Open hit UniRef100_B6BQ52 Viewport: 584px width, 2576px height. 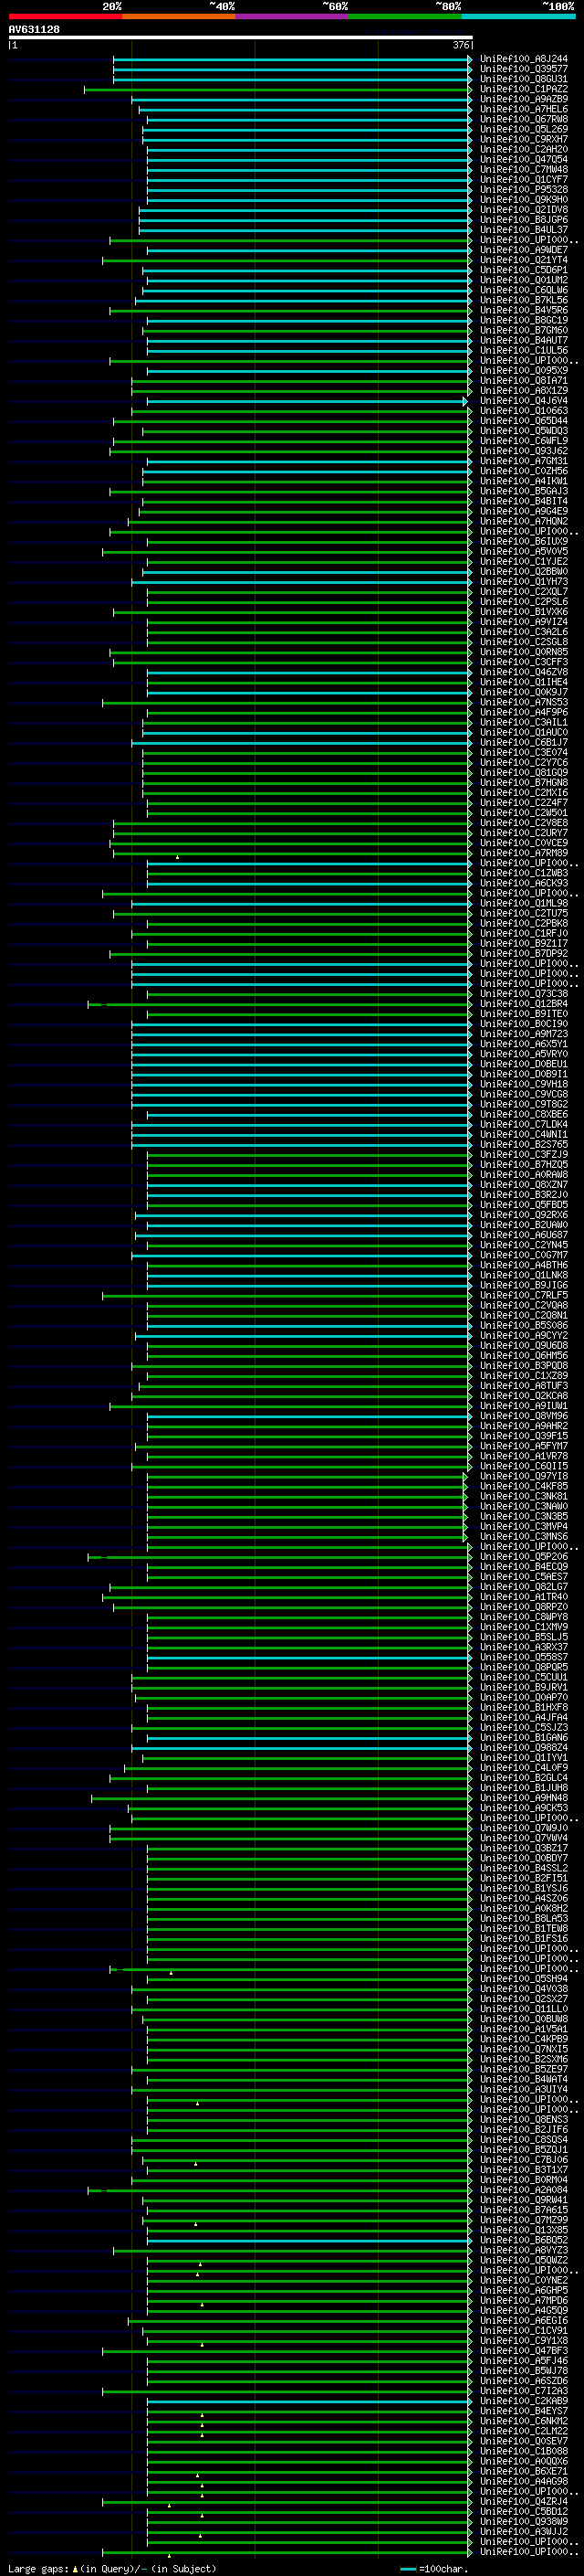click(x=524, y=2241)
